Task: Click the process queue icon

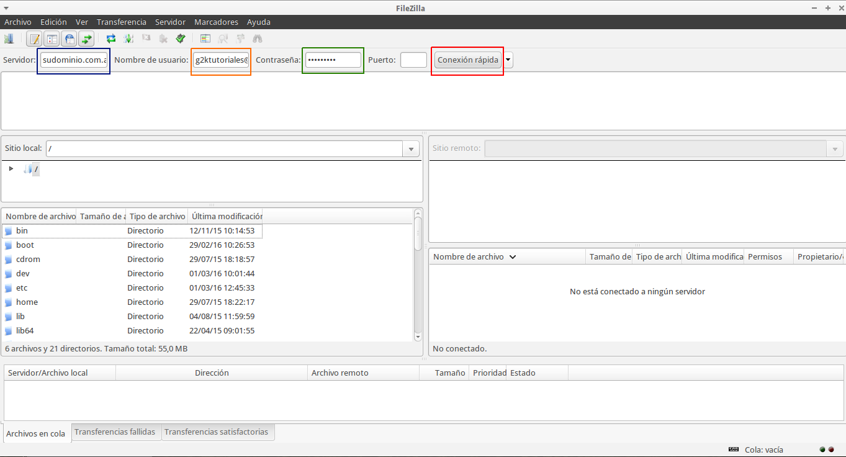Action: (128, 38)
